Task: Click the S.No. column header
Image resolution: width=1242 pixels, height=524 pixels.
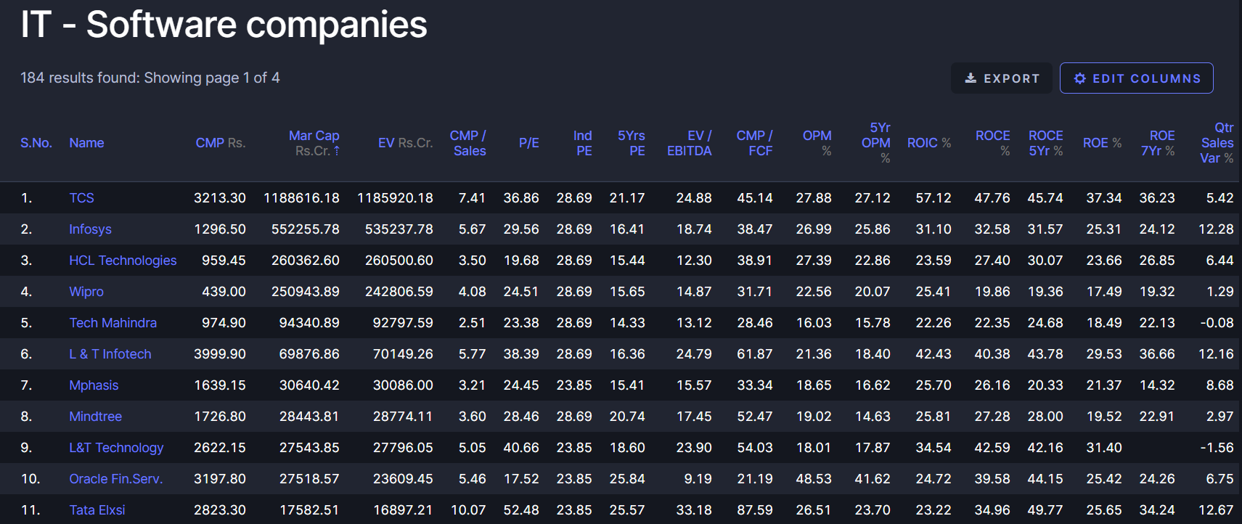Action: (x=36, y=143)
